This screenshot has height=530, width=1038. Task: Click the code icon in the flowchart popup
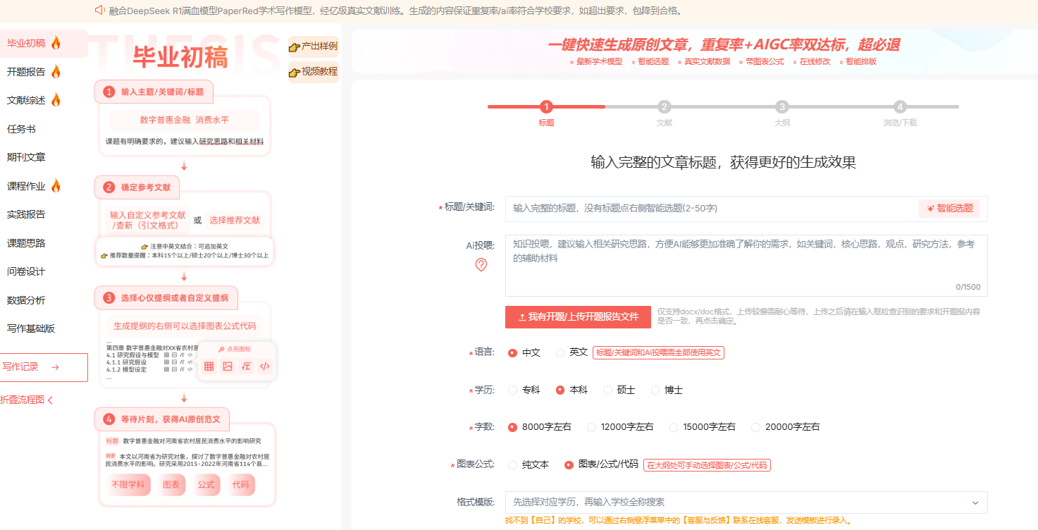264,366
